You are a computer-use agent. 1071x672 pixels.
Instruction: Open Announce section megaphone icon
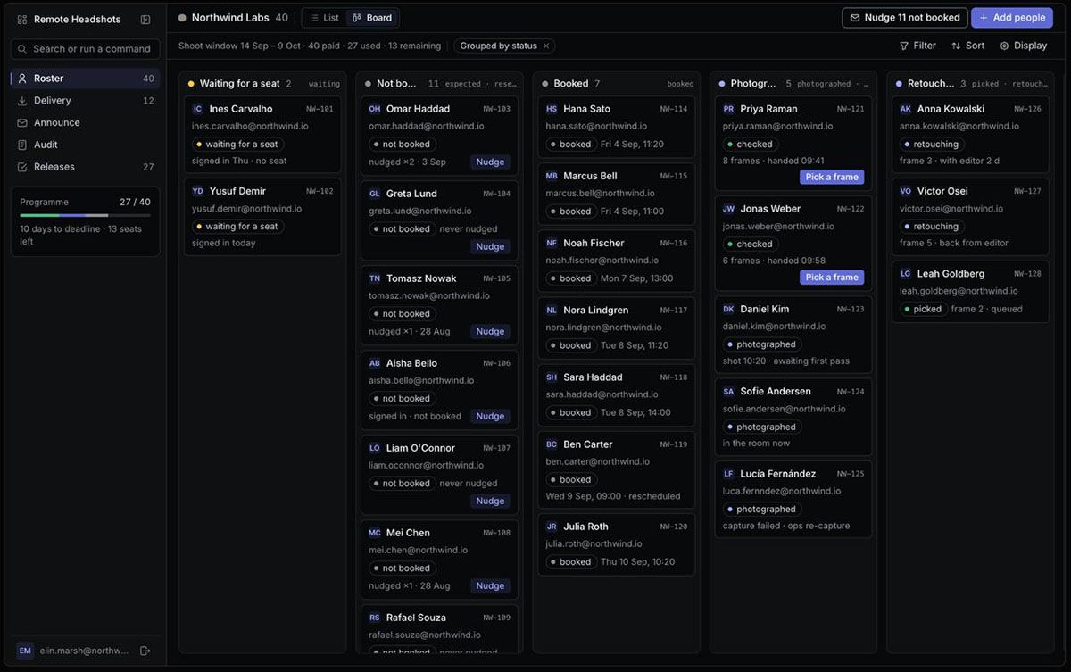22,122
